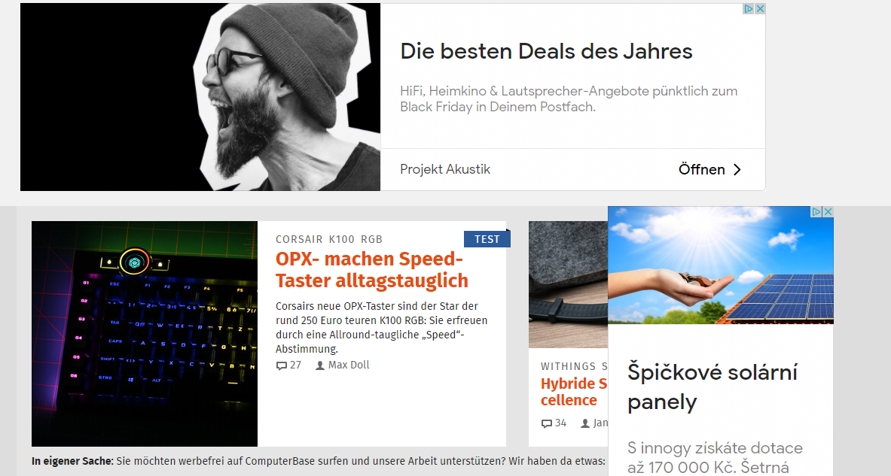Close the Projekt Akustik banner ad

pyautogui.click(x=760, y=8)
